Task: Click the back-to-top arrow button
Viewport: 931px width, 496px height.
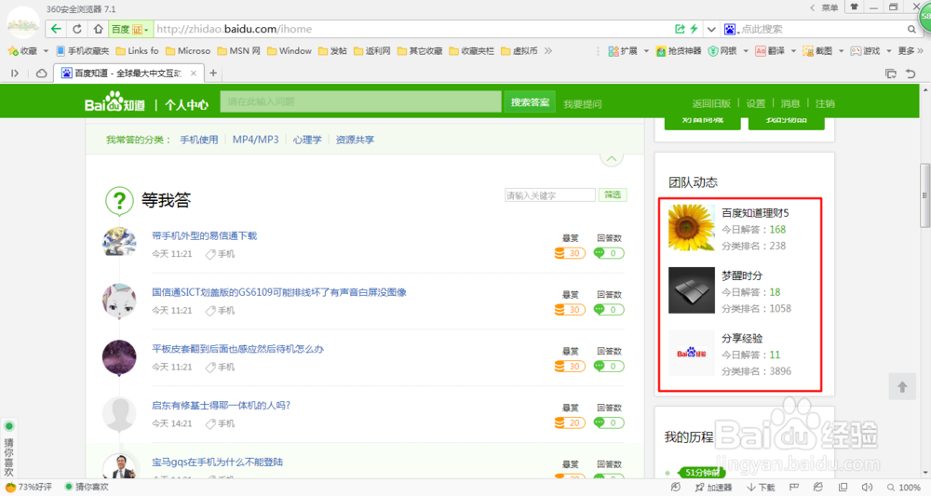Action: 902,387
